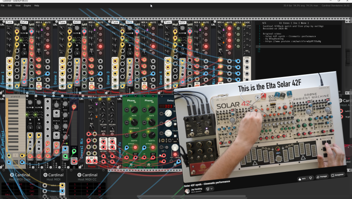352x199 pixels.
Task: Click the horizontal scrollbar at the bottom
Action: point(192,197)
